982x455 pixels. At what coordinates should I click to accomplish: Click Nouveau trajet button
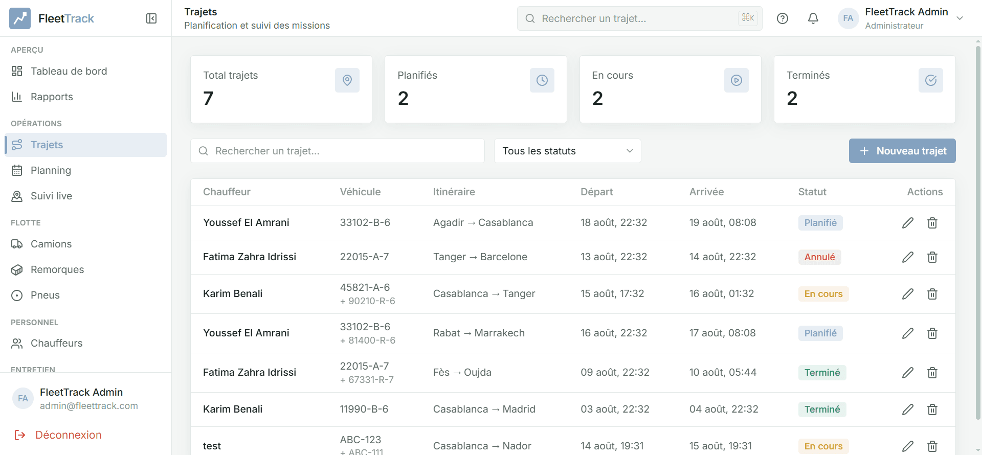click(902, 151)
